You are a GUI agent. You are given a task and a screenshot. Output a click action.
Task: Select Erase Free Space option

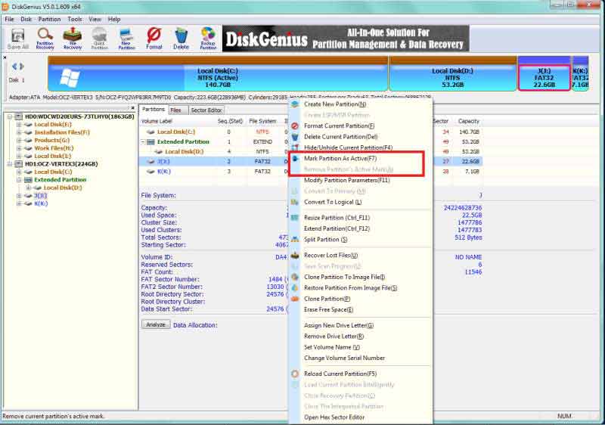tap(328, 310)
